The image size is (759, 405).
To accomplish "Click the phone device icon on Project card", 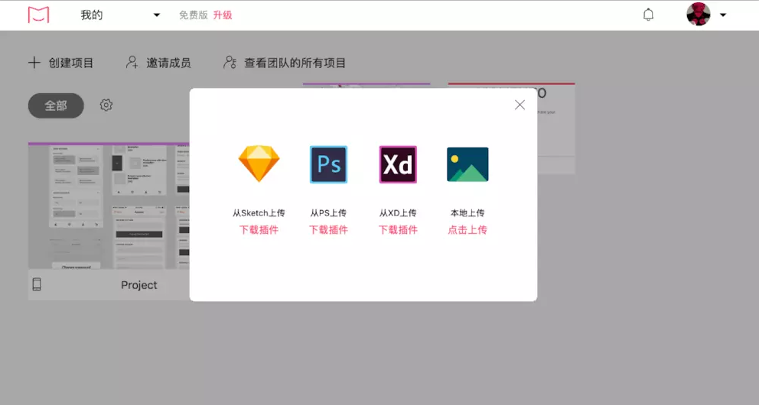I will [x=37, y=284].
